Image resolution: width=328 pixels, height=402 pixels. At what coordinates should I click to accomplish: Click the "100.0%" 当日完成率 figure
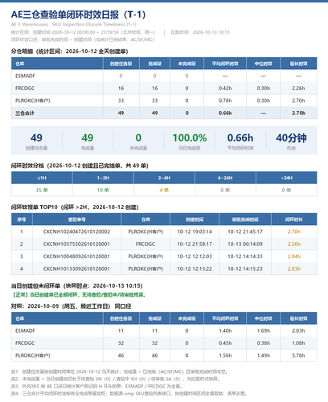coord(190,137)
